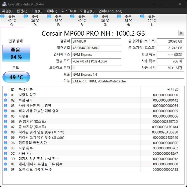The image size is (187, 187).
Task: Click the status dot for attribute 02
Action: click(x=5, y=100)
